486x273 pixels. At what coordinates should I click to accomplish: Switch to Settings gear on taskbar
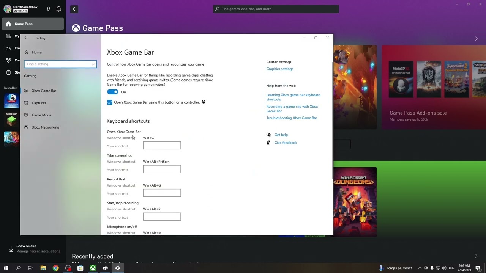click(x=118, y=268)
